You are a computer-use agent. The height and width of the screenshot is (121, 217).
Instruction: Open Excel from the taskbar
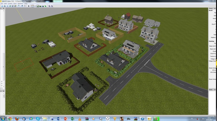pos(73,119)
